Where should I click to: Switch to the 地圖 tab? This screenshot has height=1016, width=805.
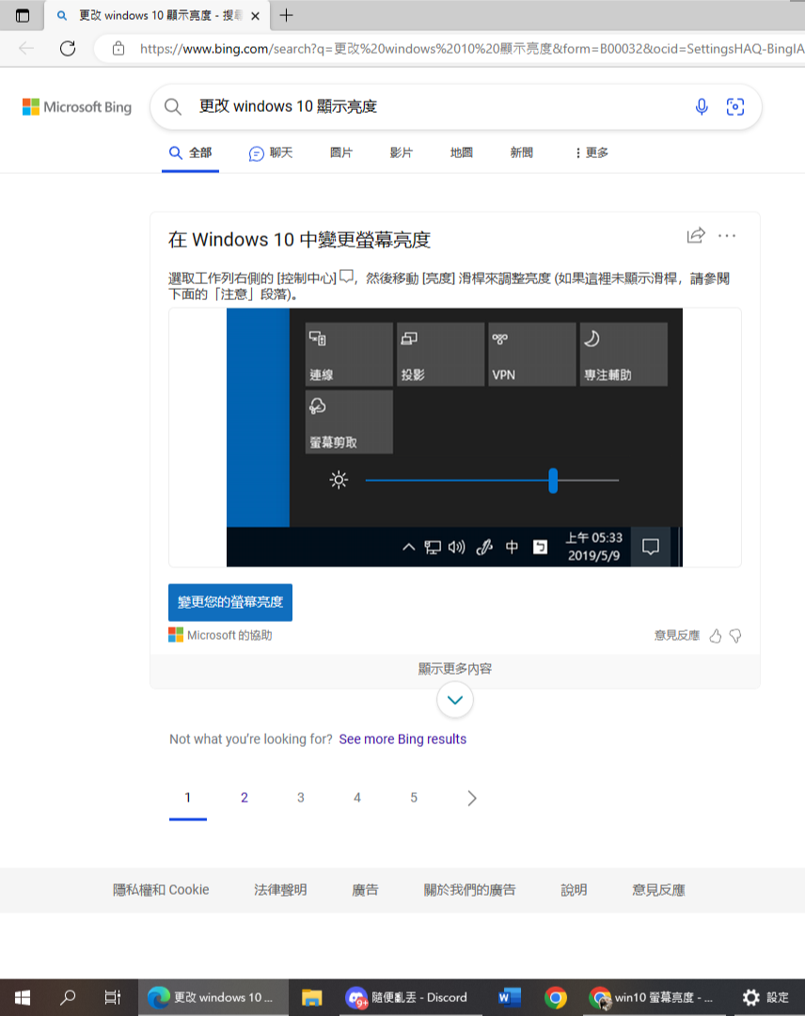[461, 153]
